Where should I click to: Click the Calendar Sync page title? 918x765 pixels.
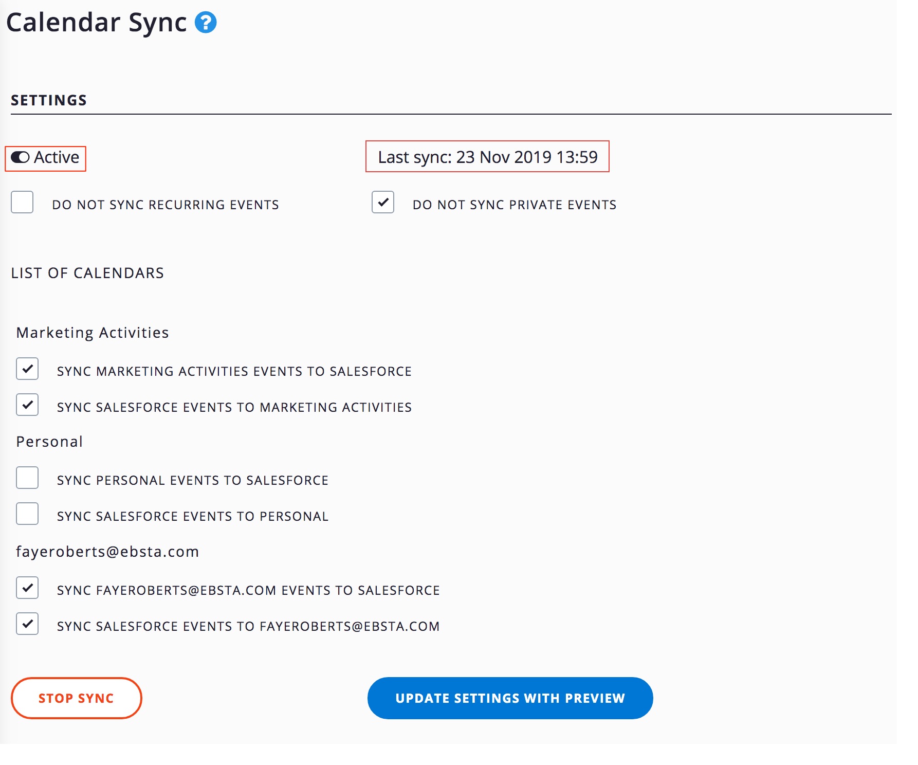point(97,23)
